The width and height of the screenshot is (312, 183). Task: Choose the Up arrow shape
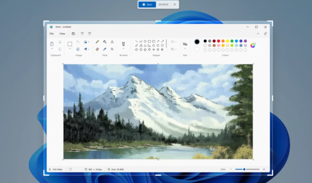tap(145, 50)
